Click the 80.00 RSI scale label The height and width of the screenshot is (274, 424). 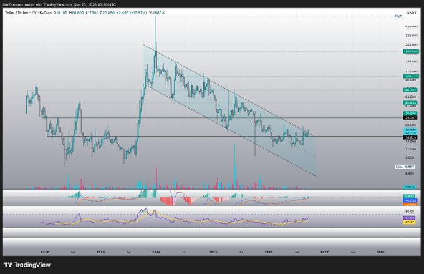(x=410, y=212)
